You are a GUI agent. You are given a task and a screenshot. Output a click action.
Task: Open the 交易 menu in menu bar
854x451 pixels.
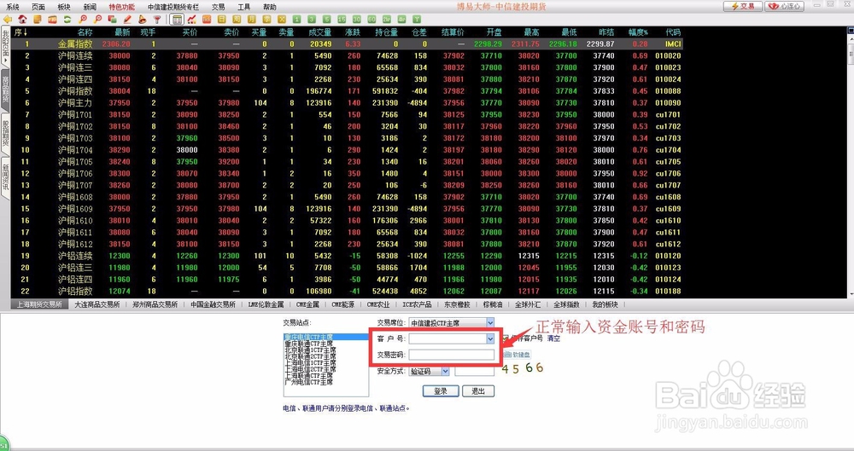(x=218, y=7)
